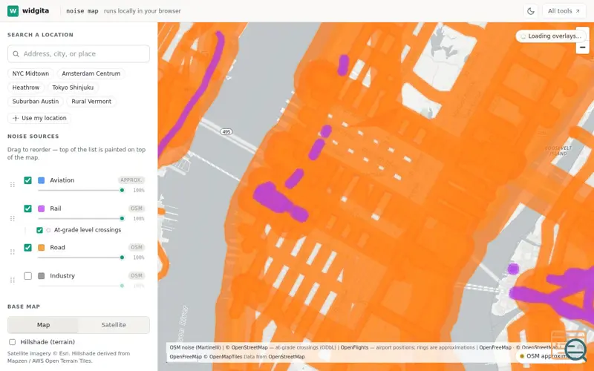The height and width of the screenshot is (371, 594).
Task: Open All tools link
Action: pyautogui.click(x=564, y=11)
